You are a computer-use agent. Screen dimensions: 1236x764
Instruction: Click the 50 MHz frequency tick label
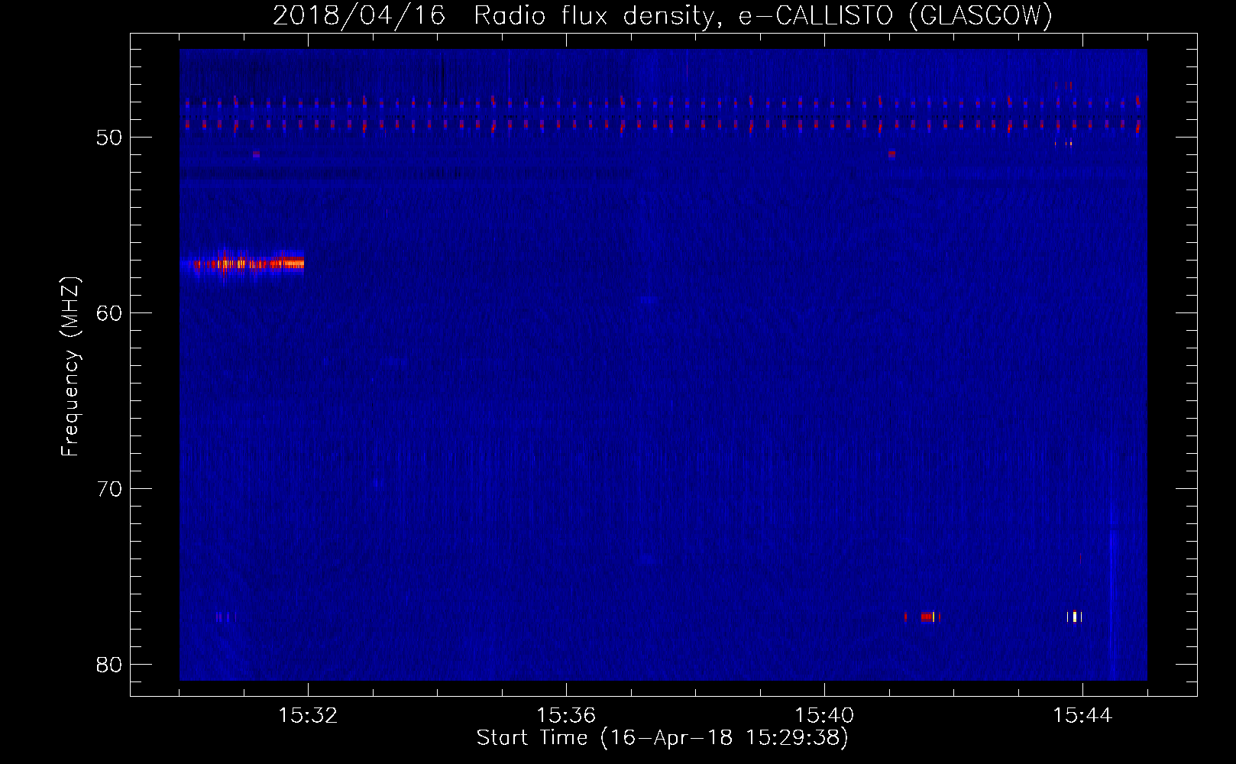tap(110, 138)
